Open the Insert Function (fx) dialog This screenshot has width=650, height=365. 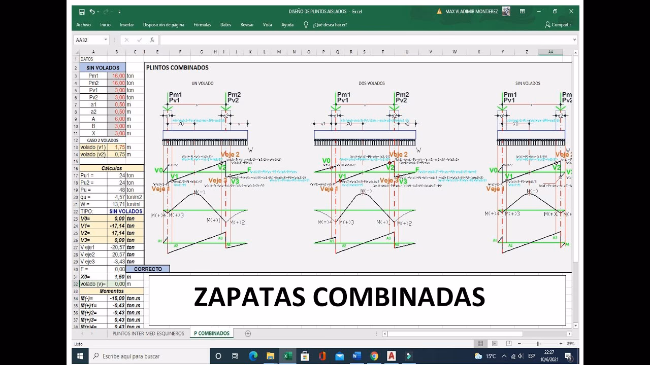pyautogui.click(x=152, y=40)
